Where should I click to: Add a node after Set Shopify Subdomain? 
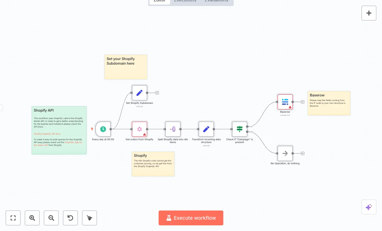(x=157, y=93)
